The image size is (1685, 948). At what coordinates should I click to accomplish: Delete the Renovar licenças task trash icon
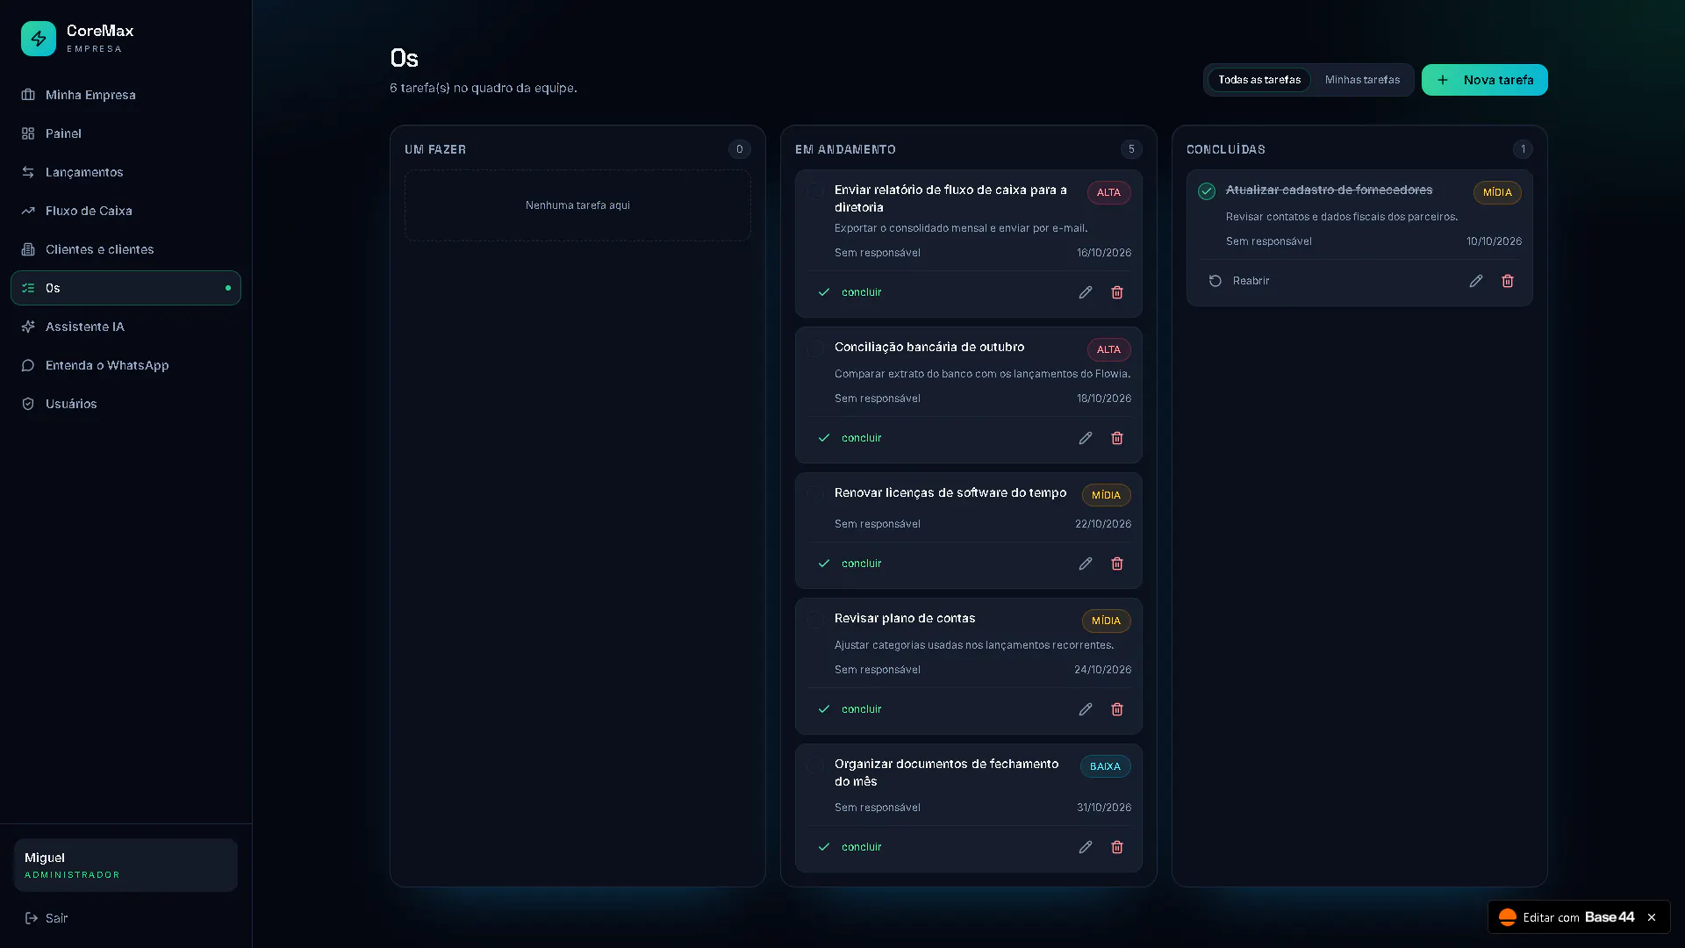coord(1117,564)
